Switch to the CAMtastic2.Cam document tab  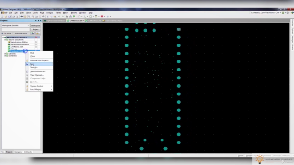75,21
